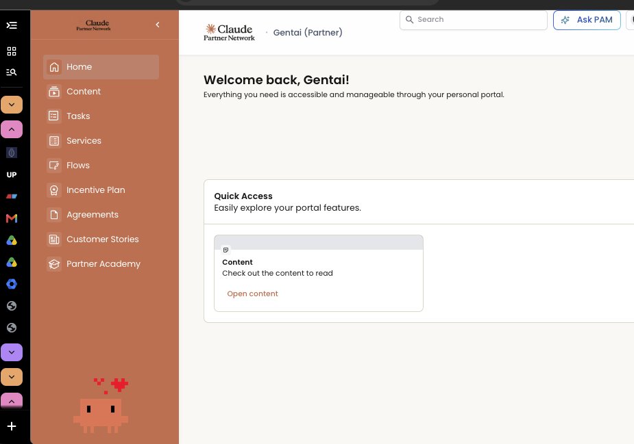Collapse the sidebar with the left chevron

coord(158,25)
